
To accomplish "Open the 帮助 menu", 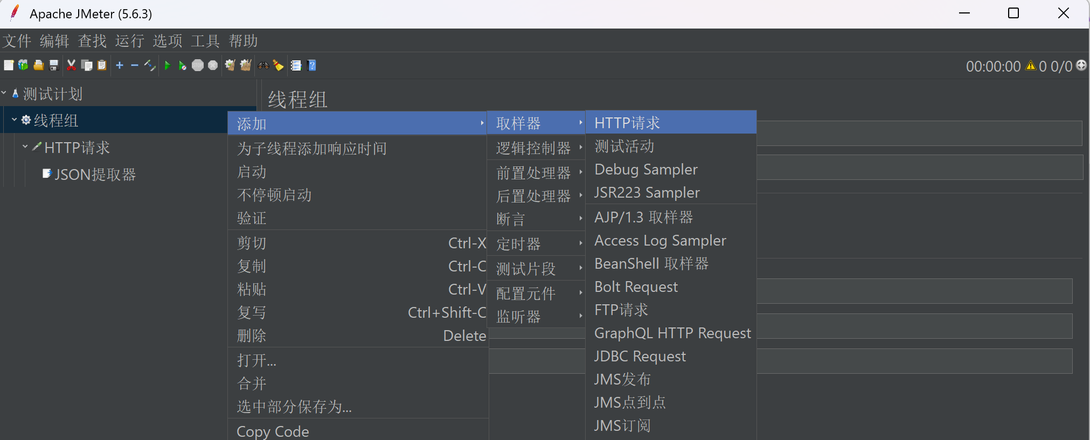I will pyautogui.click(x=243, y=41).
